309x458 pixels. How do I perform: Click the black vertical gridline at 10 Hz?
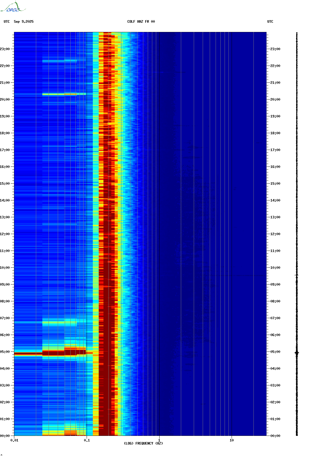click(x=232, y=234)
